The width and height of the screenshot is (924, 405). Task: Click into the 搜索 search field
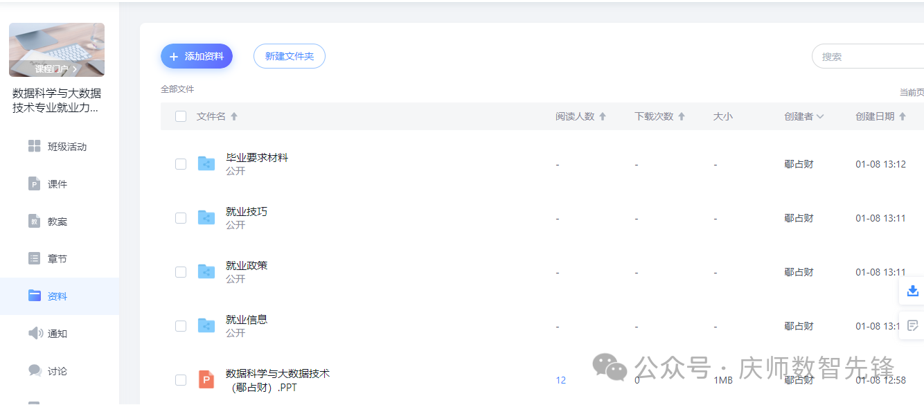pyautogui.click(x=869, y=57)
